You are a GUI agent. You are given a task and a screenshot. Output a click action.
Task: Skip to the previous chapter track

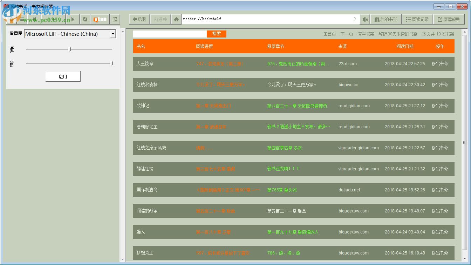click(34, 19)
